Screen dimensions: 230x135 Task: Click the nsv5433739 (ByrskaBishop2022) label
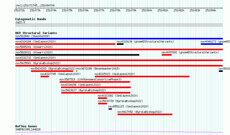[x=120, y=101]
